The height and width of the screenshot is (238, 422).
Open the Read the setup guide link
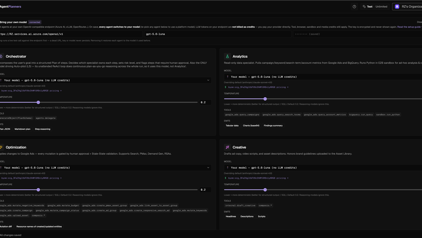tap(409, 27)
